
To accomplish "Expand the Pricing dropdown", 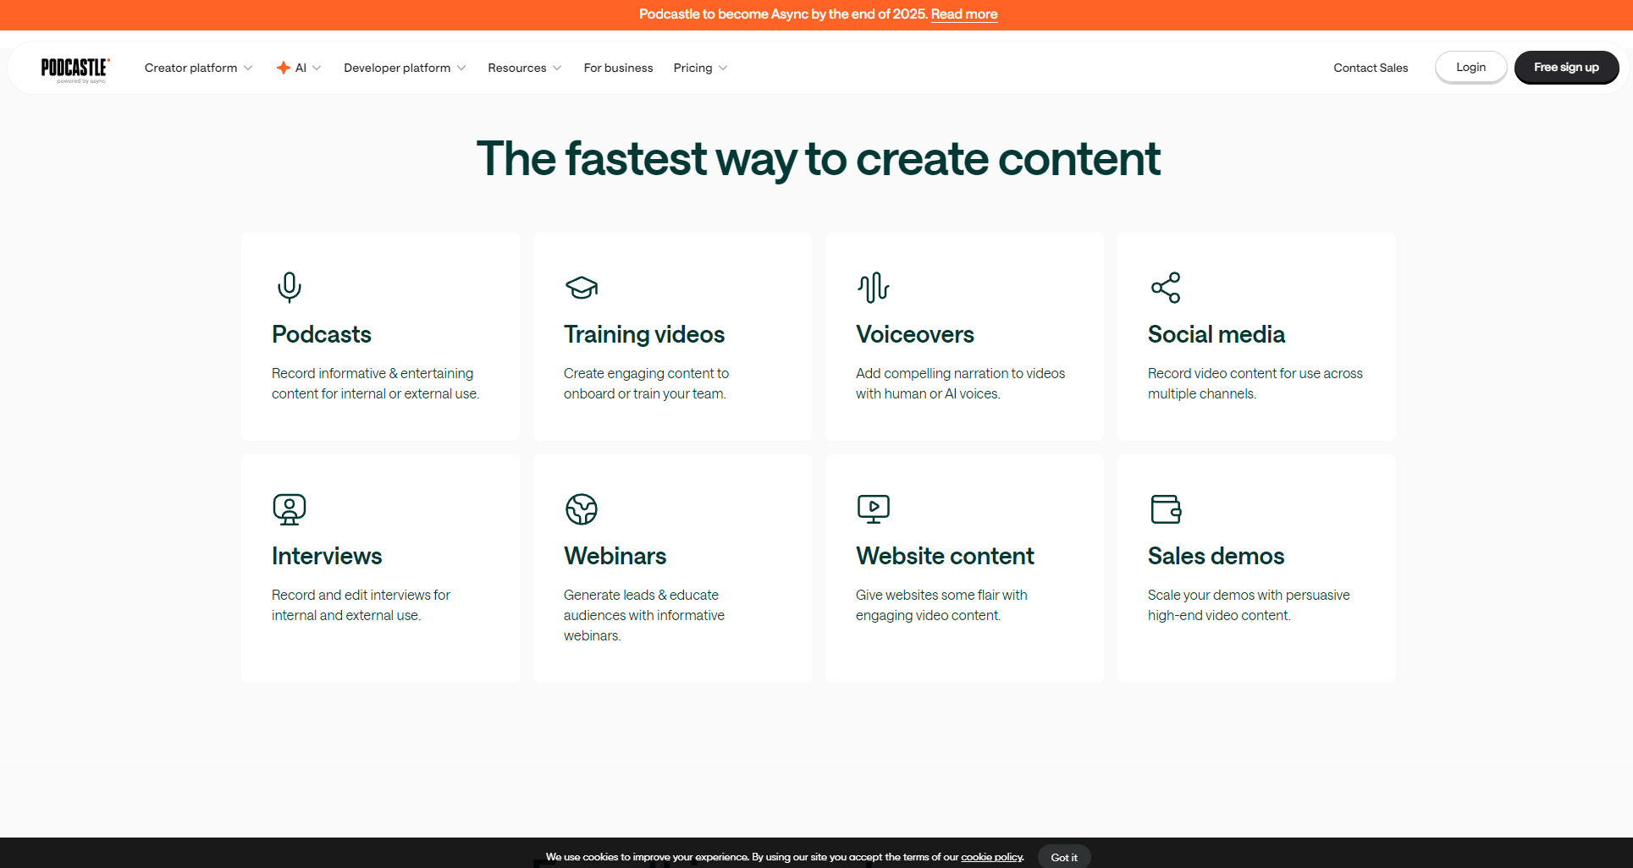I will [700, 68].
